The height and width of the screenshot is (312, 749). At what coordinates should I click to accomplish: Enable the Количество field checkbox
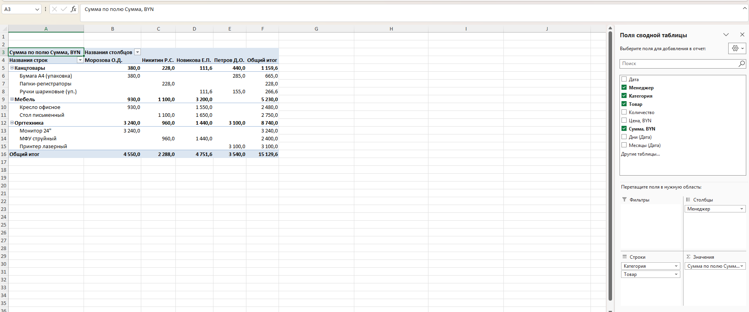click(624, 112)
